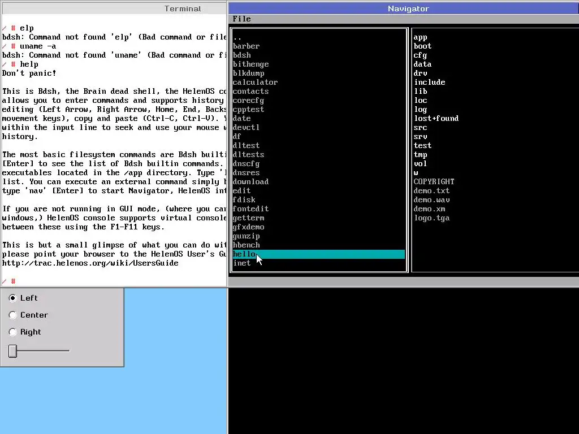Select 'cpptest' in the file list
This screenshot has width=579, height=434.
tap(249, 109)
